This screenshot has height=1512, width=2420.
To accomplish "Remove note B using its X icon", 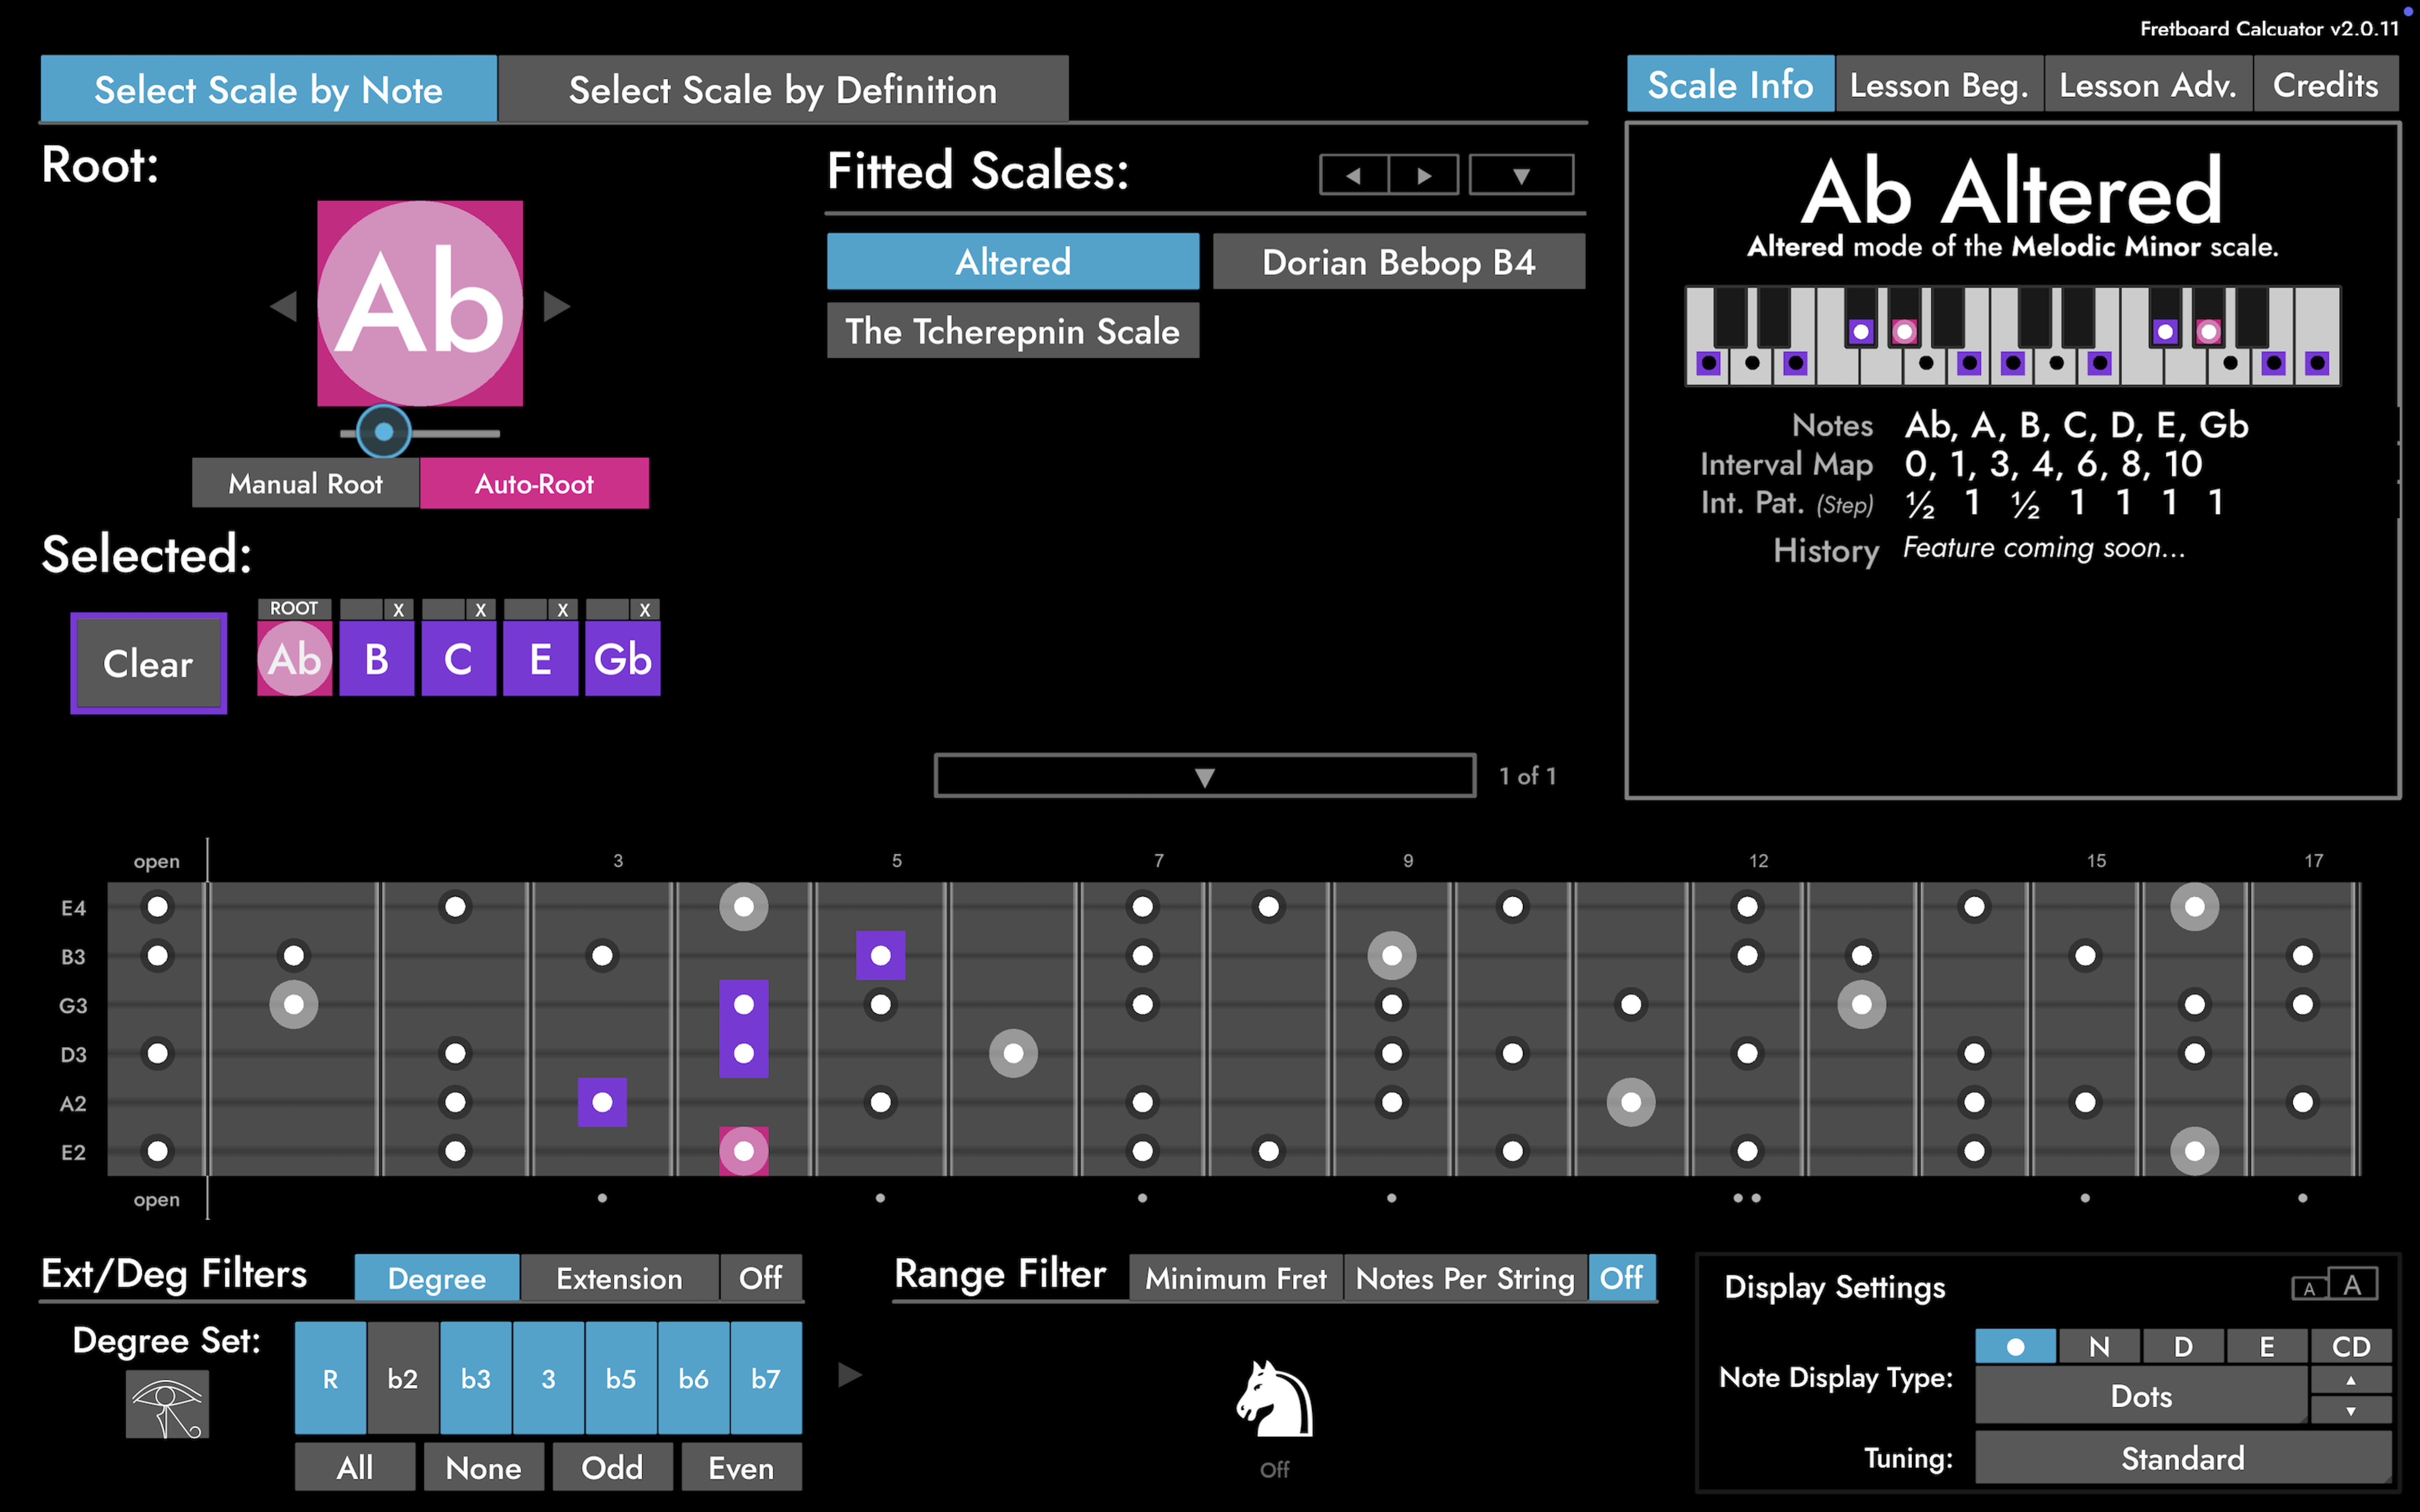I will click(399, 609).
